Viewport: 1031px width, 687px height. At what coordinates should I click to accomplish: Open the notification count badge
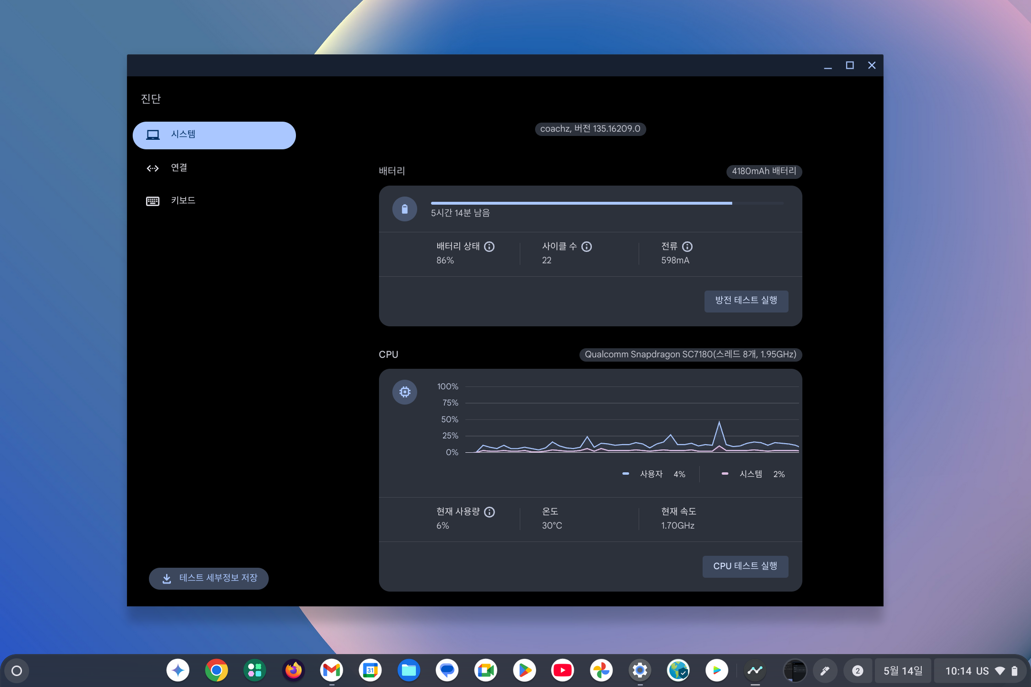[858, 671]
